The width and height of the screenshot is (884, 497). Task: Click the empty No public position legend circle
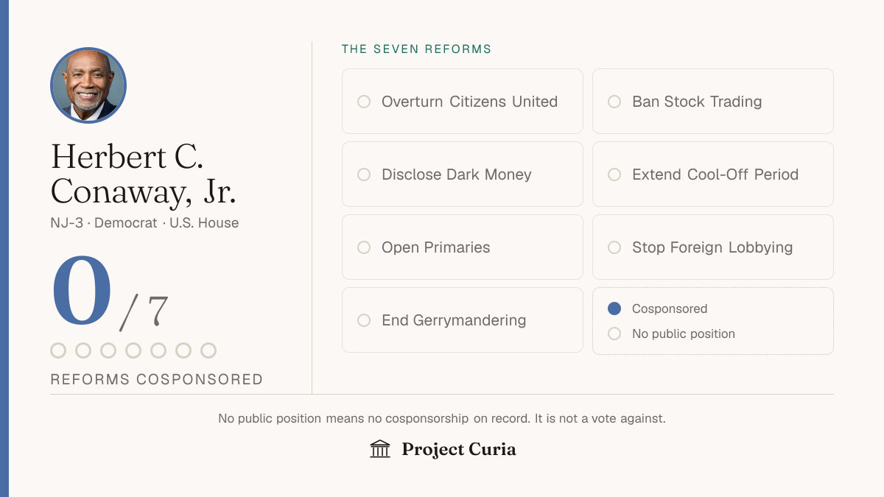tap(614, 334)
